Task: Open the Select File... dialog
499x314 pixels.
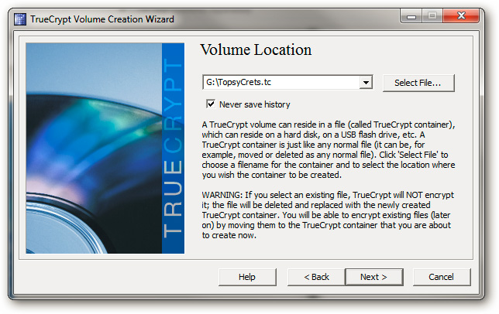Action: [418, 83]
